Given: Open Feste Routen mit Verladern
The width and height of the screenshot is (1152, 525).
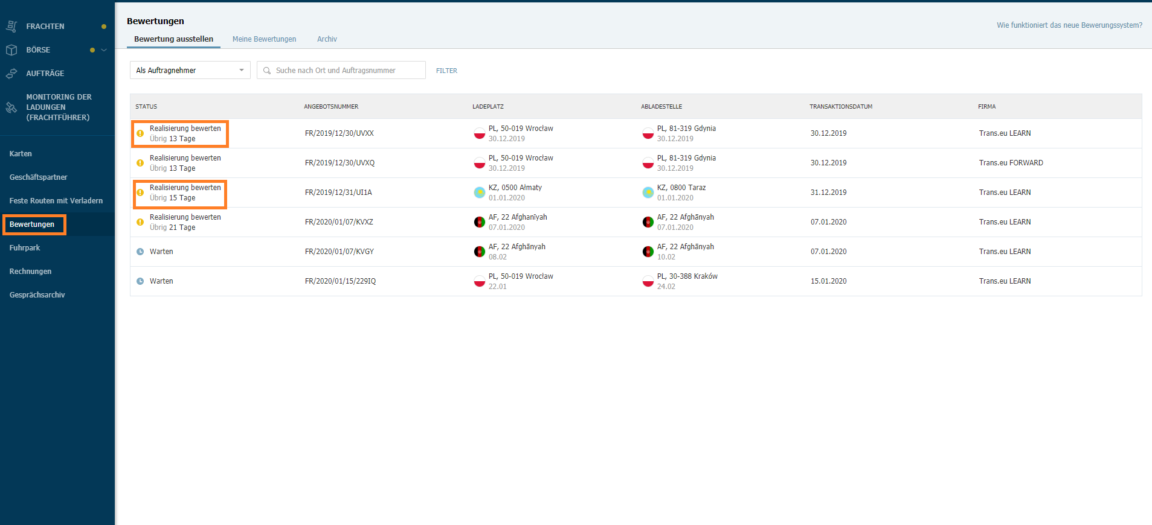Looking at the screenshot, I should (56, 201).
